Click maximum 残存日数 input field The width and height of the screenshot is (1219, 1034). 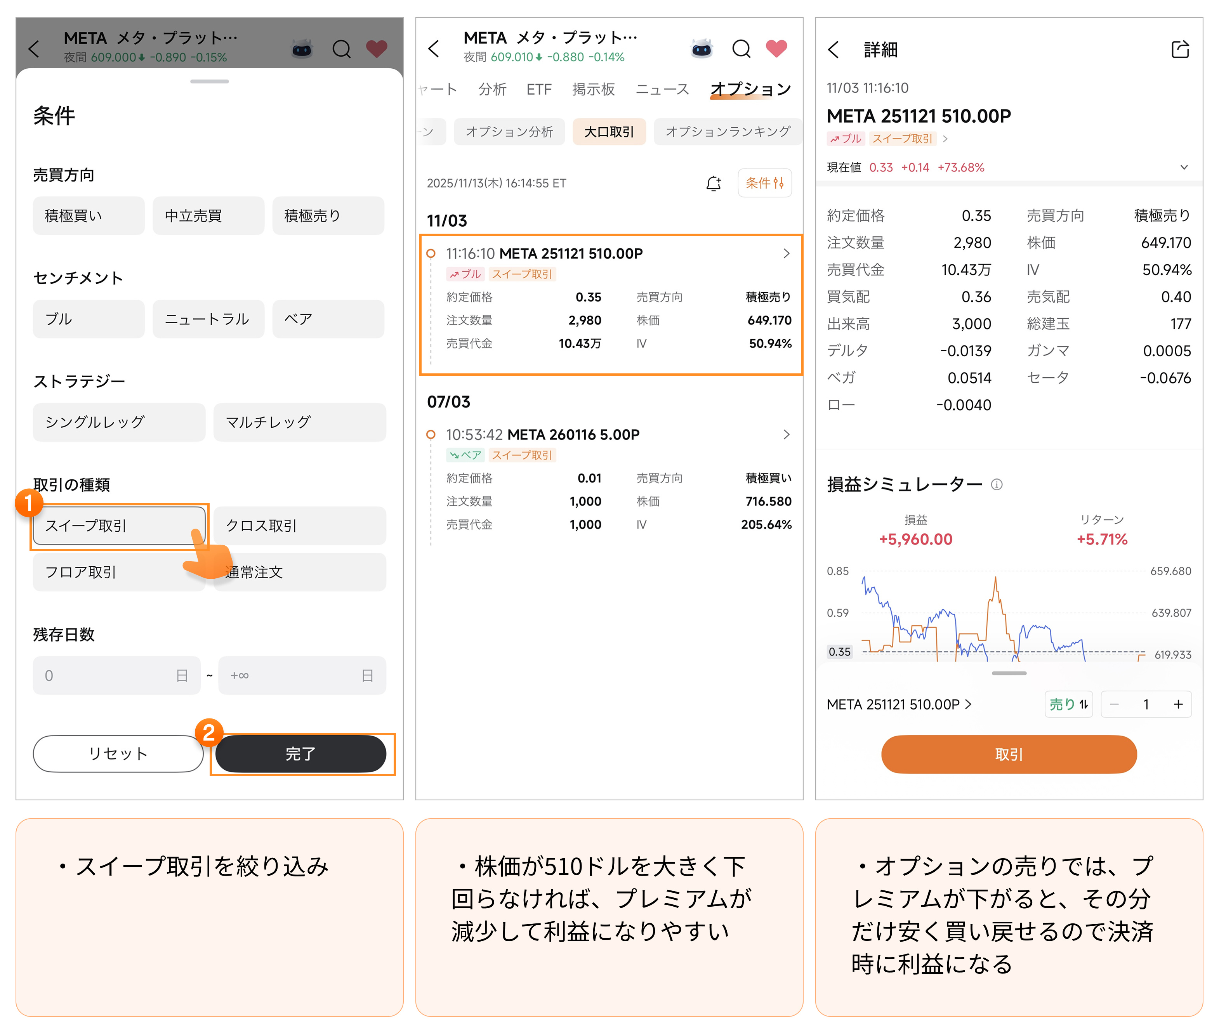[302, 675]
